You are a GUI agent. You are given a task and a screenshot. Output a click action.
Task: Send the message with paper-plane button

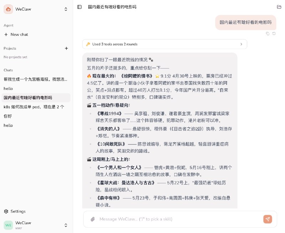tap(268, 219)
